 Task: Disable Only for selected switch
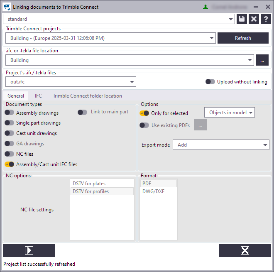coord(144,113)
